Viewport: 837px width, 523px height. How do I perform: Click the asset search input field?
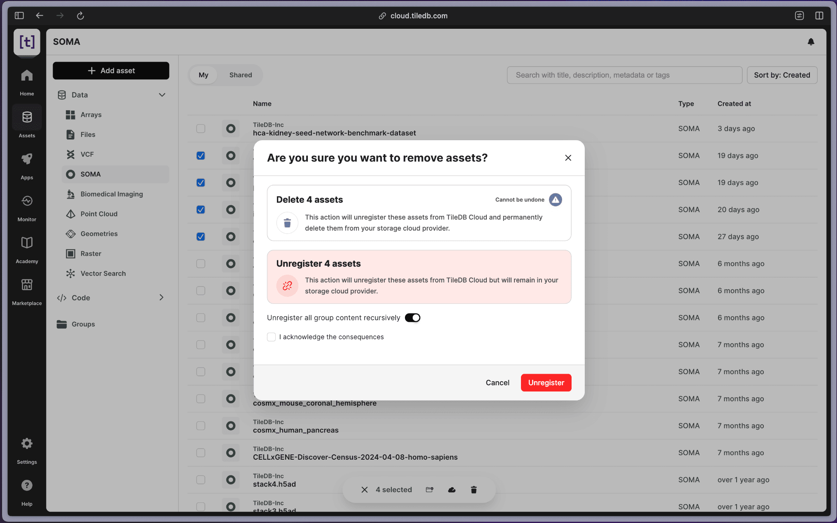click(624, 75)
